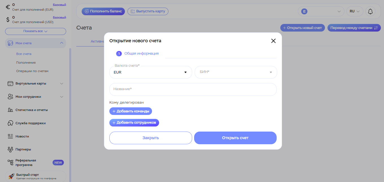Select Пополнения in the sidebar submenu
Screen dimensions: 384x182
(x=26, y=63)
